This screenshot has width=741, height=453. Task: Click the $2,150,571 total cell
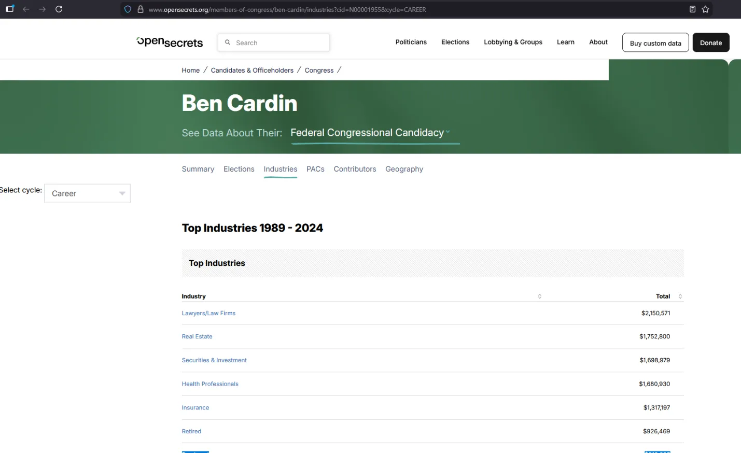point(655,313)
